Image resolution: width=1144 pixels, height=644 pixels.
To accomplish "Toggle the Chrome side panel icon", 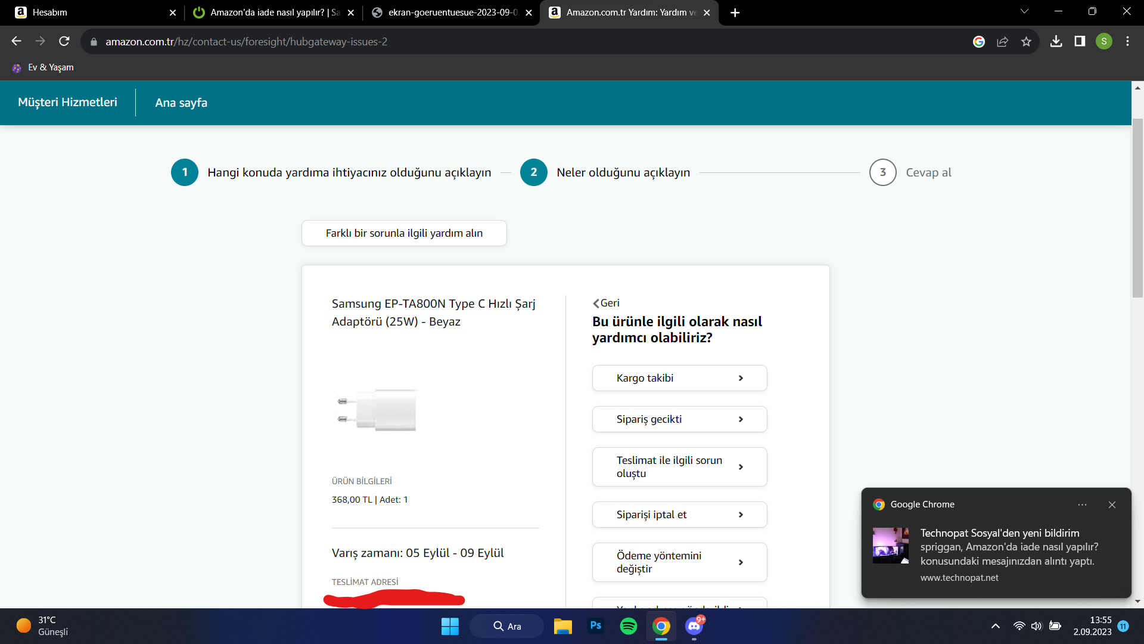I will pos(1080,41).
